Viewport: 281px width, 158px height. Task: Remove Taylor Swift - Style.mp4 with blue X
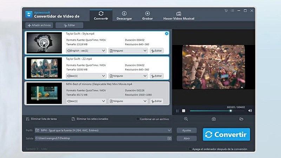[x=166, y=34]
